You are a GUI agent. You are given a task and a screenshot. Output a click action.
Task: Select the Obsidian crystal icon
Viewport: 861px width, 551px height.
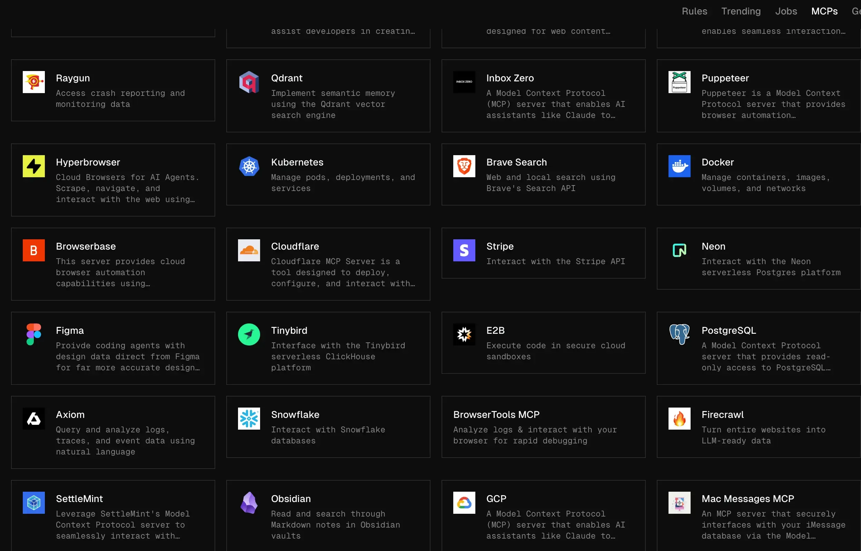[249, 502]
